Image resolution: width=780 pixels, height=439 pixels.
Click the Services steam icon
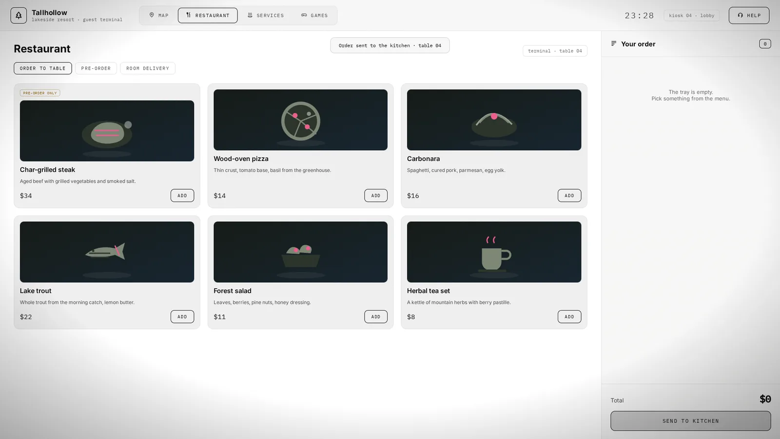click(x=250, y=15)
